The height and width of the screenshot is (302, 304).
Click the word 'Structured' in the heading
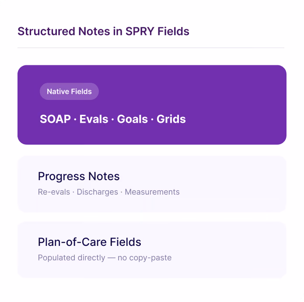pos(46,31)
